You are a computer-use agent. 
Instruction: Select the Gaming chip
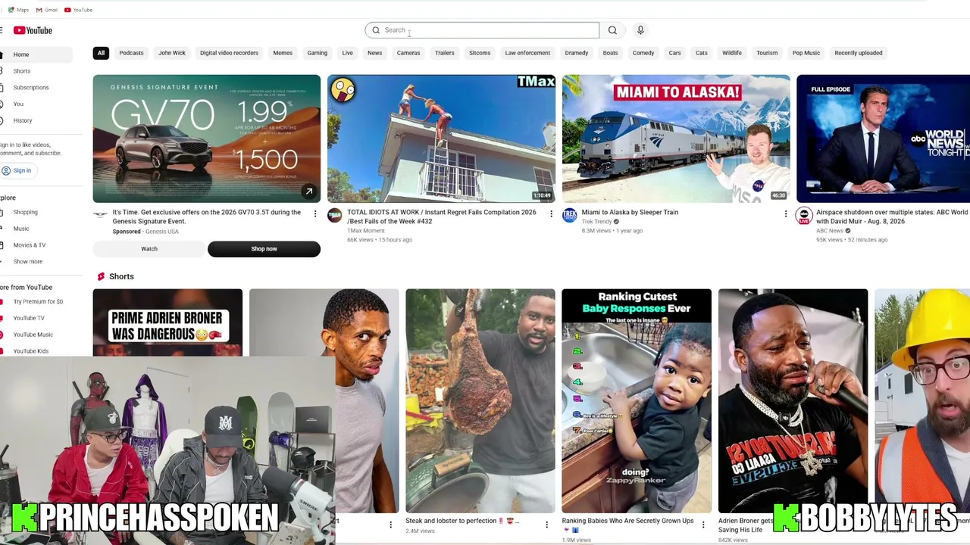tap(318, 53)
